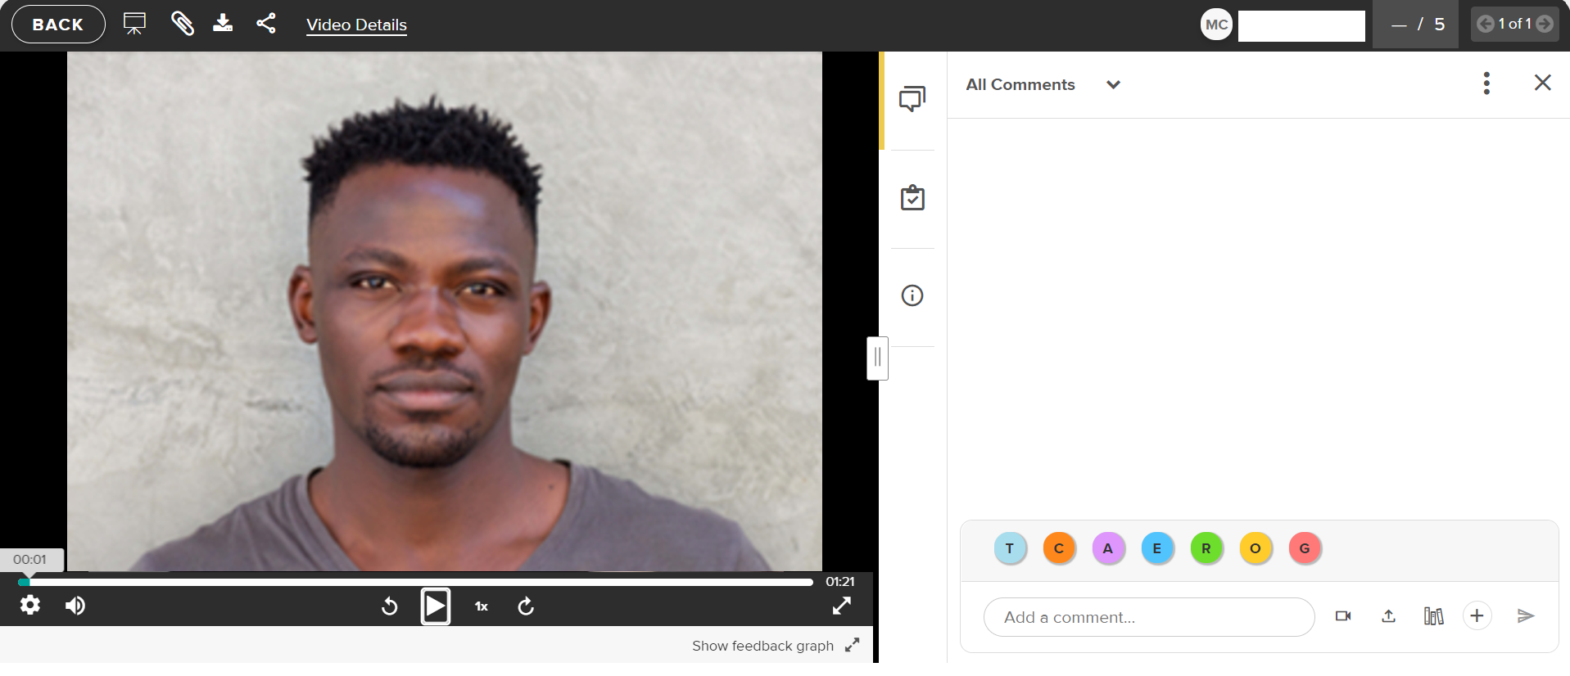Open video player settings gear
Screen dimensions: 1570x676
(30, 605)
